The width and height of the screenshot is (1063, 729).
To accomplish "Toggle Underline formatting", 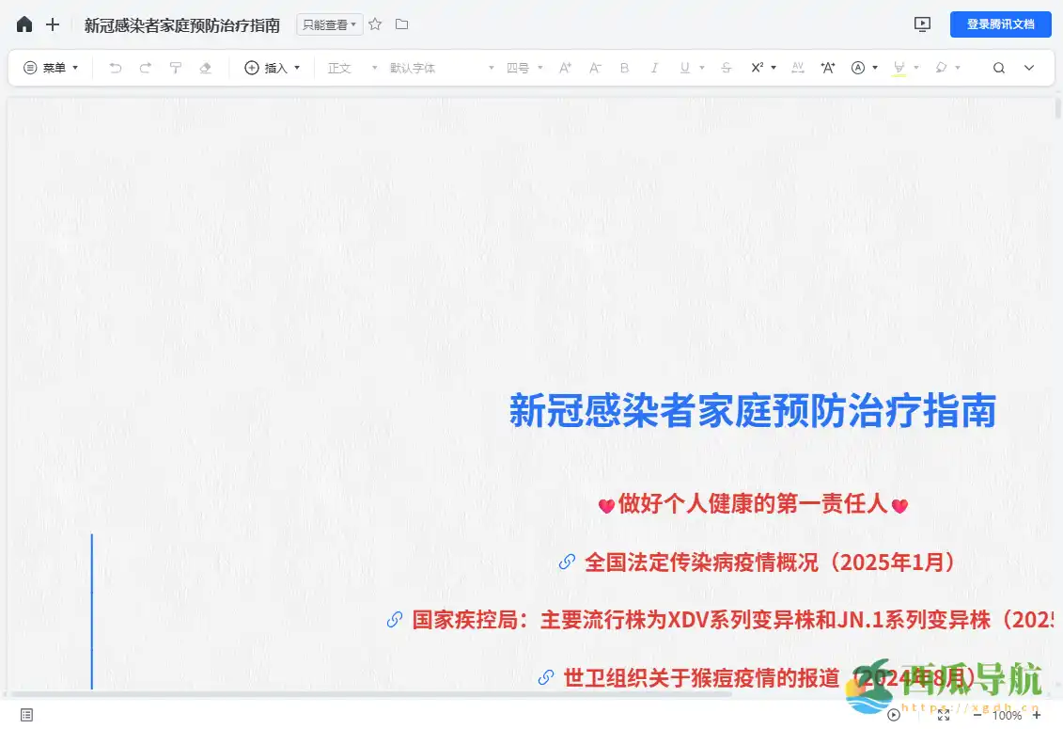I will 685,67.
